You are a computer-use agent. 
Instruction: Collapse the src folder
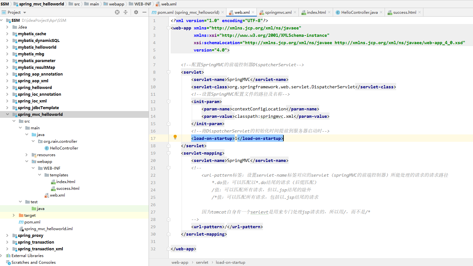[14, 121]
